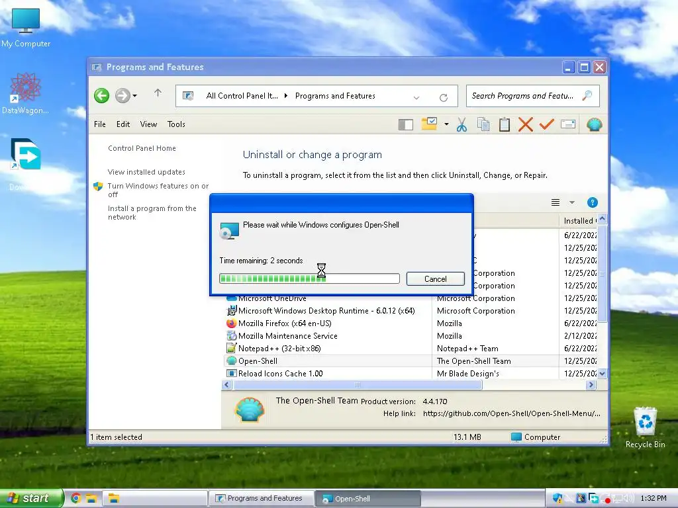Click the Paste clipboard toolbar icon
678x508 pixels.
pyautogui.click(x=504, y=124)
